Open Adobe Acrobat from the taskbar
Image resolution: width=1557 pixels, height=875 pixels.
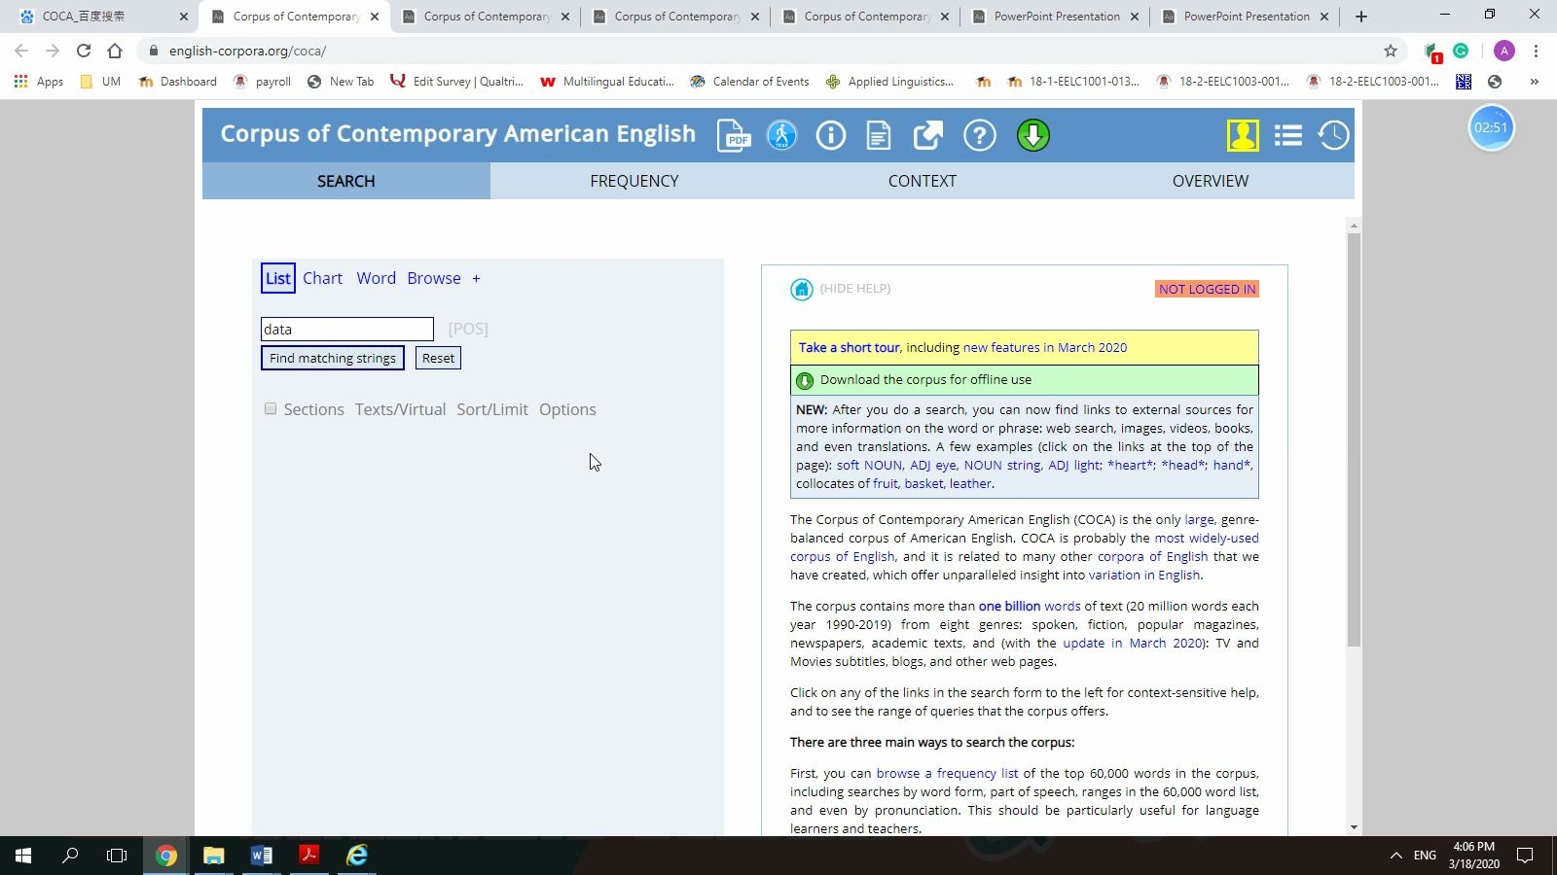click(309, 856)
